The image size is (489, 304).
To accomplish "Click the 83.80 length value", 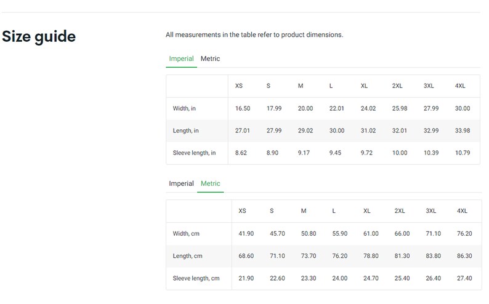I will click(x=433, y=256).
